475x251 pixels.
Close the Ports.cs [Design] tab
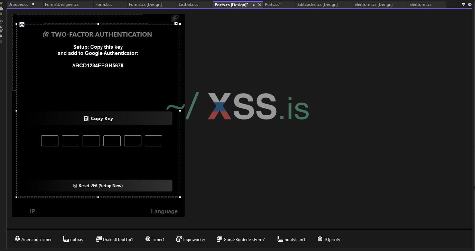point(260,5)
